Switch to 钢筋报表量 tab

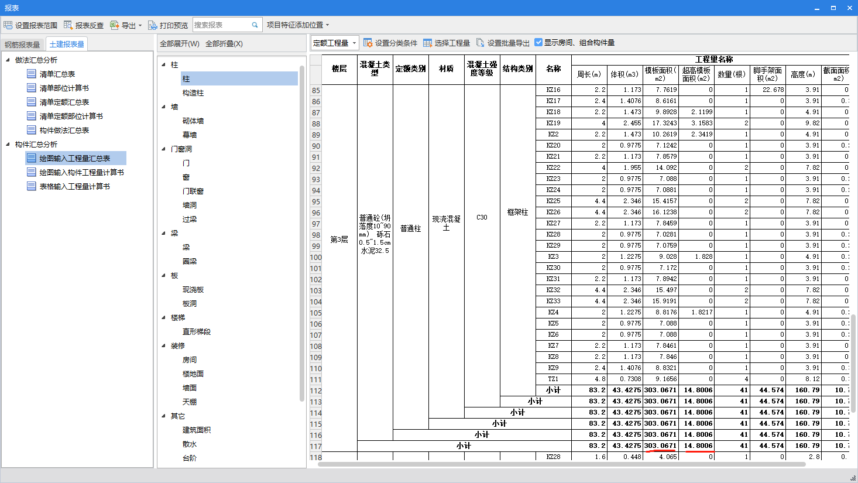pyautogui.click(x=23, y=44)
